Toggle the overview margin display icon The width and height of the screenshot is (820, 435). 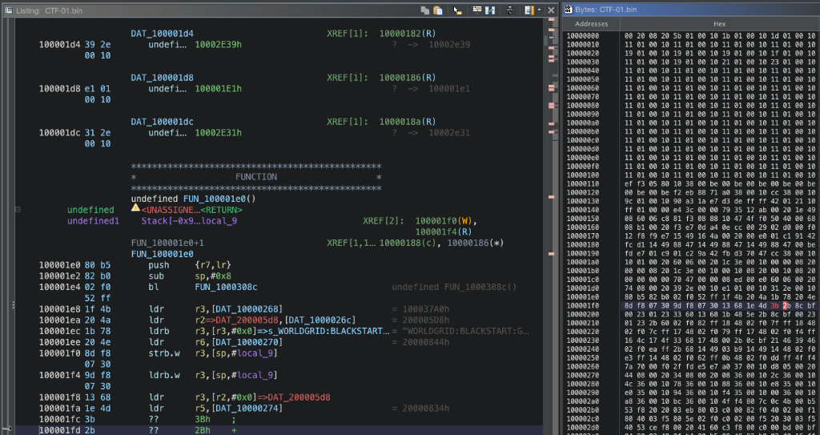coord(530,10)
